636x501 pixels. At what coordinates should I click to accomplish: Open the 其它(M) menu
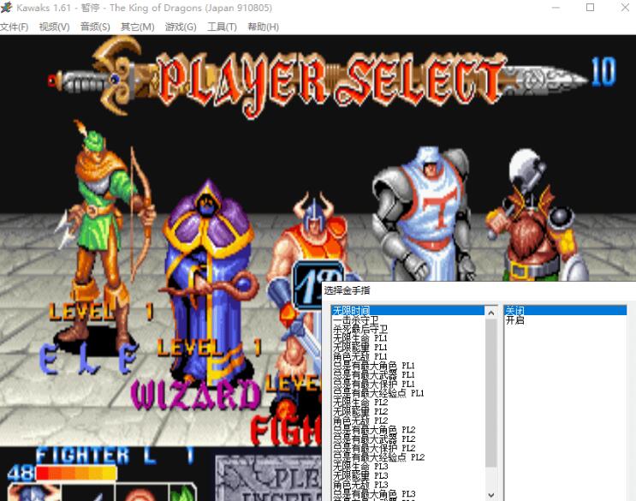tap(138, 27)
